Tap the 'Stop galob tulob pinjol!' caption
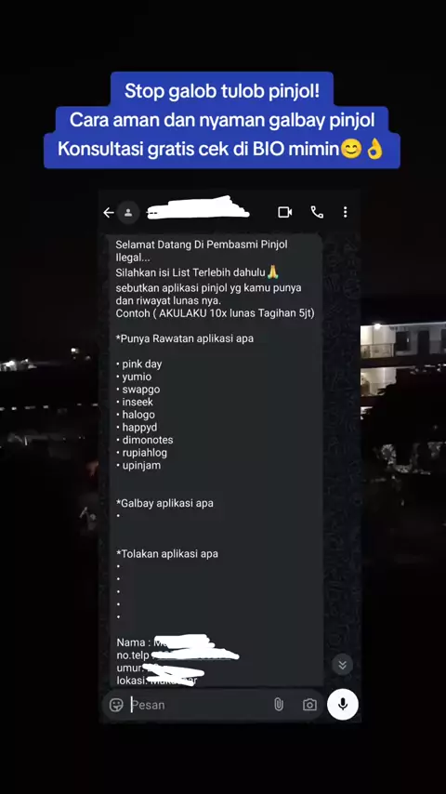 (x=222, y=91)
